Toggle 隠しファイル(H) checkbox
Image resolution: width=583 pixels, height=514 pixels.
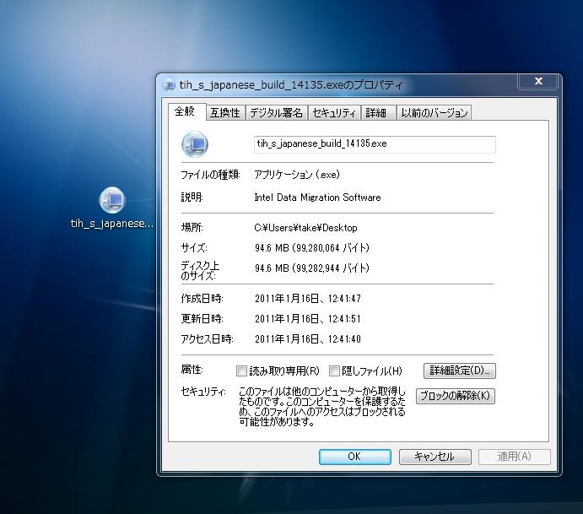(334, 371)
